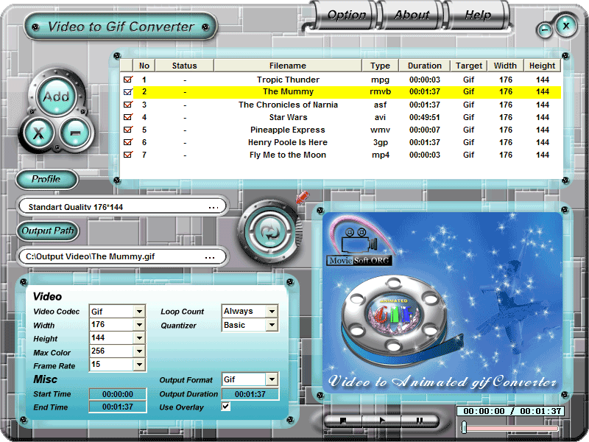Select the Tropic Thunder filename
The width and height of the screenshot is (589, 442).
[288, 80]
